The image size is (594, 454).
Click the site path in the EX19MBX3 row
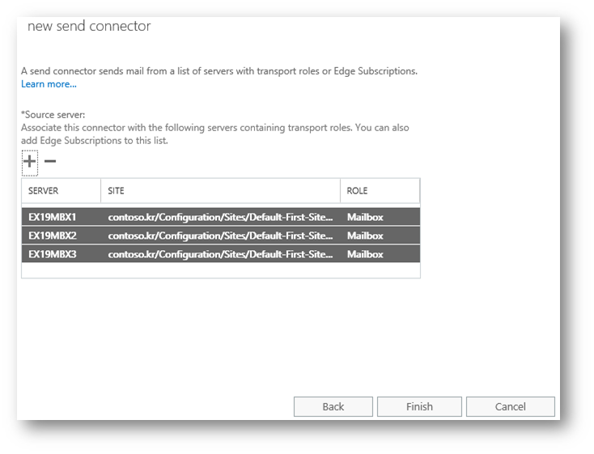pos(220,254)
